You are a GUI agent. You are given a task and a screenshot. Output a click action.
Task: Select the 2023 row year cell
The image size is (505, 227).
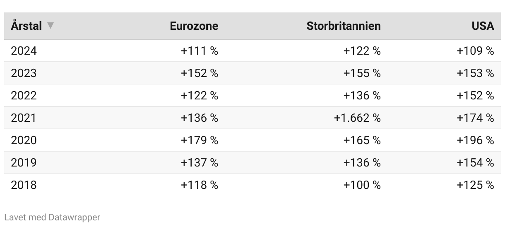pos(24,73)
